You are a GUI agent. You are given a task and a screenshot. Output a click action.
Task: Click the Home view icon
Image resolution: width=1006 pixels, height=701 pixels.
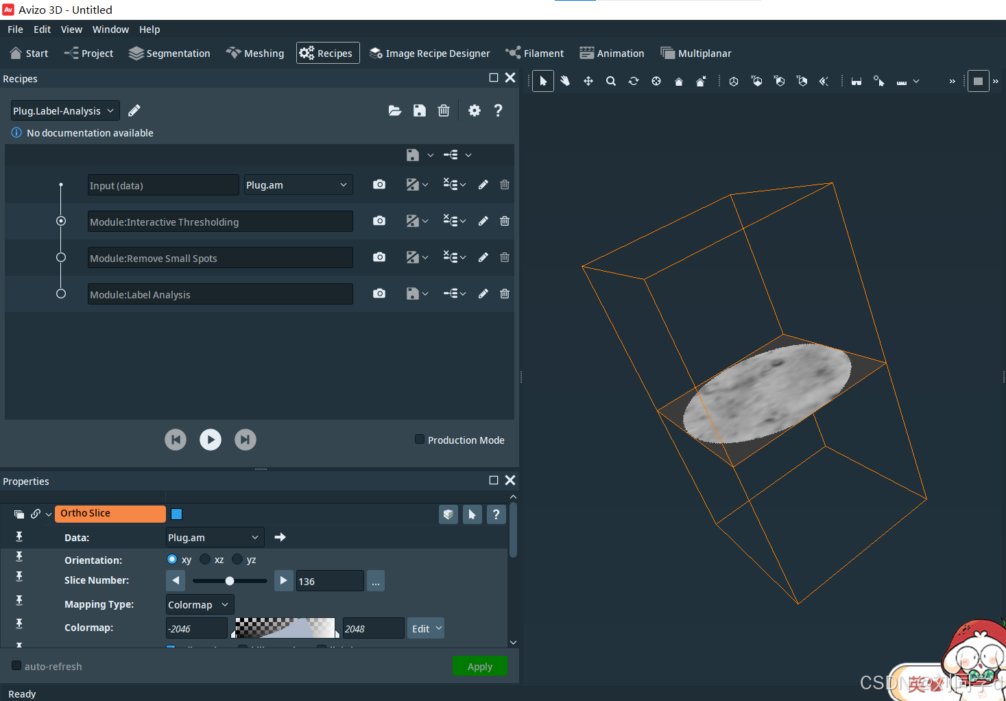pyautogui.click(x=679, y=81)
